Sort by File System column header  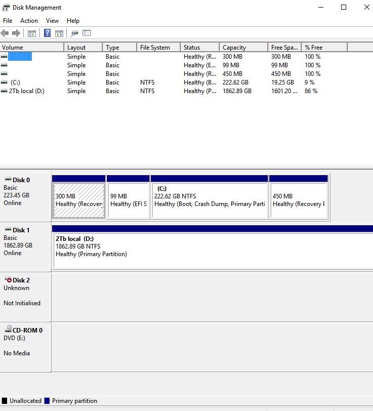point(158,48)
